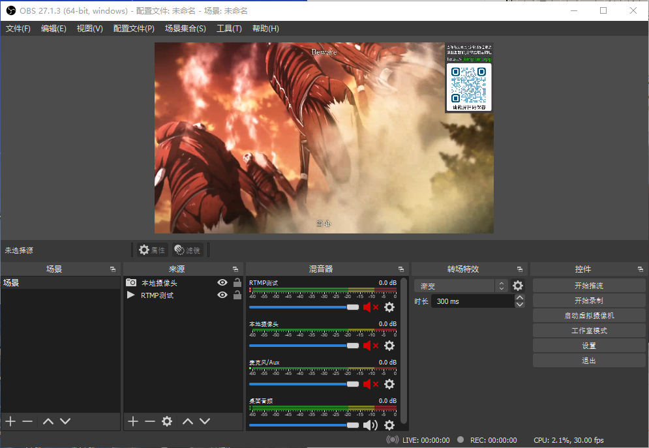Adjust the 本地摄像头 volume slider
This screenshot has height=448, width=649.
coord(304,346)
